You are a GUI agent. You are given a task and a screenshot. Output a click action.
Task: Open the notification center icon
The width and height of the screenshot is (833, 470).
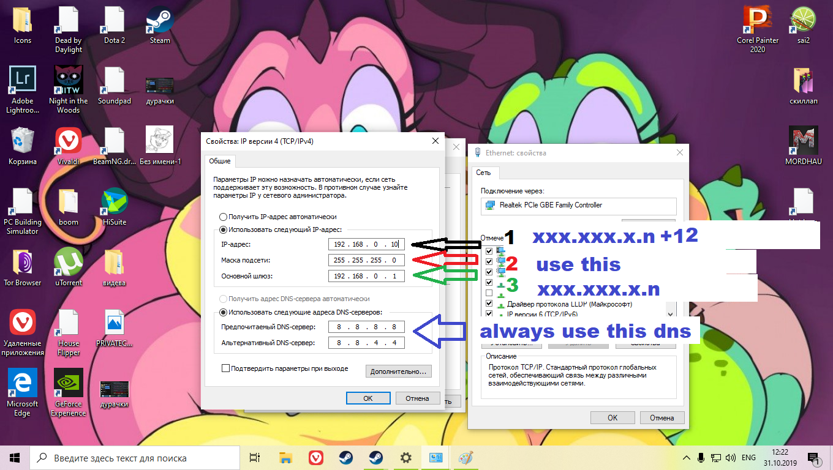pos(813,458)
